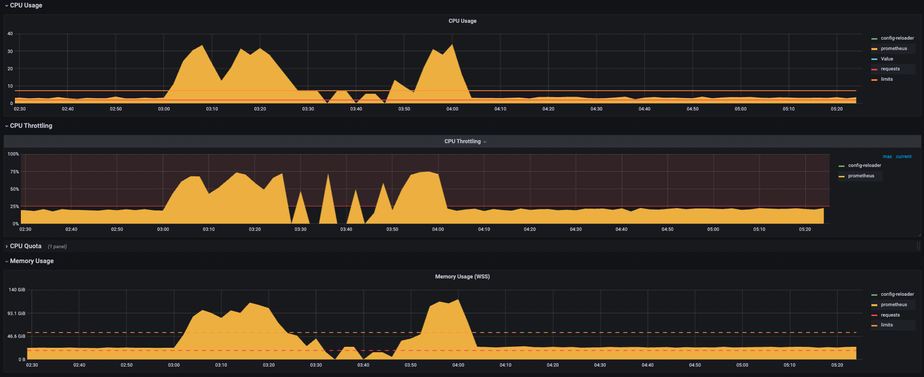Viewport: 924px width, 377px height.
Task: Toggle requests label in Memory Usage legend
Action: coord(890,315)
